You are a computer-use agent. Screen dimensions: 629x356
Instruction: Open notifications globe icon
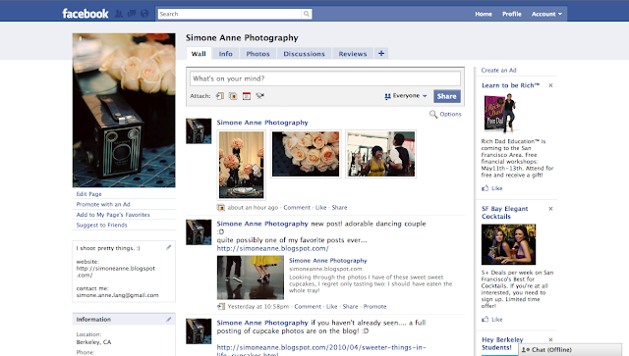(x=144, y=14)
